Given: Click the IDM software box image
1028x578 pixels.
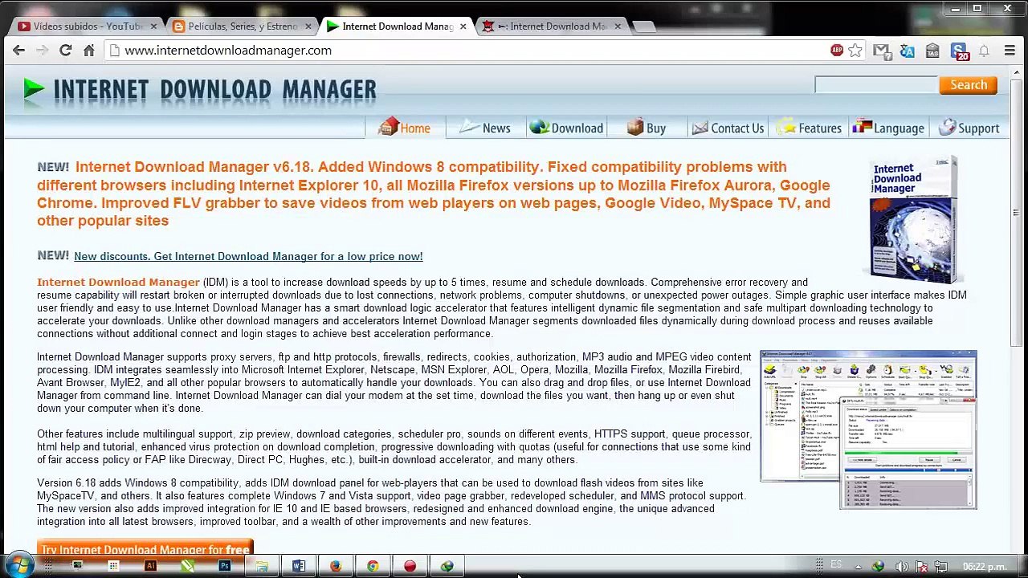Looking at the screenshot, I should (914, 220).
